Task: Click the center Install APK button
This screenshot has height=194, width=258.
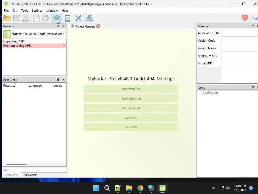Action: (131, 127)
